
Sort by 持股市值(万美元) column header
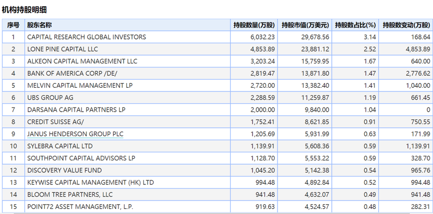(x=305, y=25)
